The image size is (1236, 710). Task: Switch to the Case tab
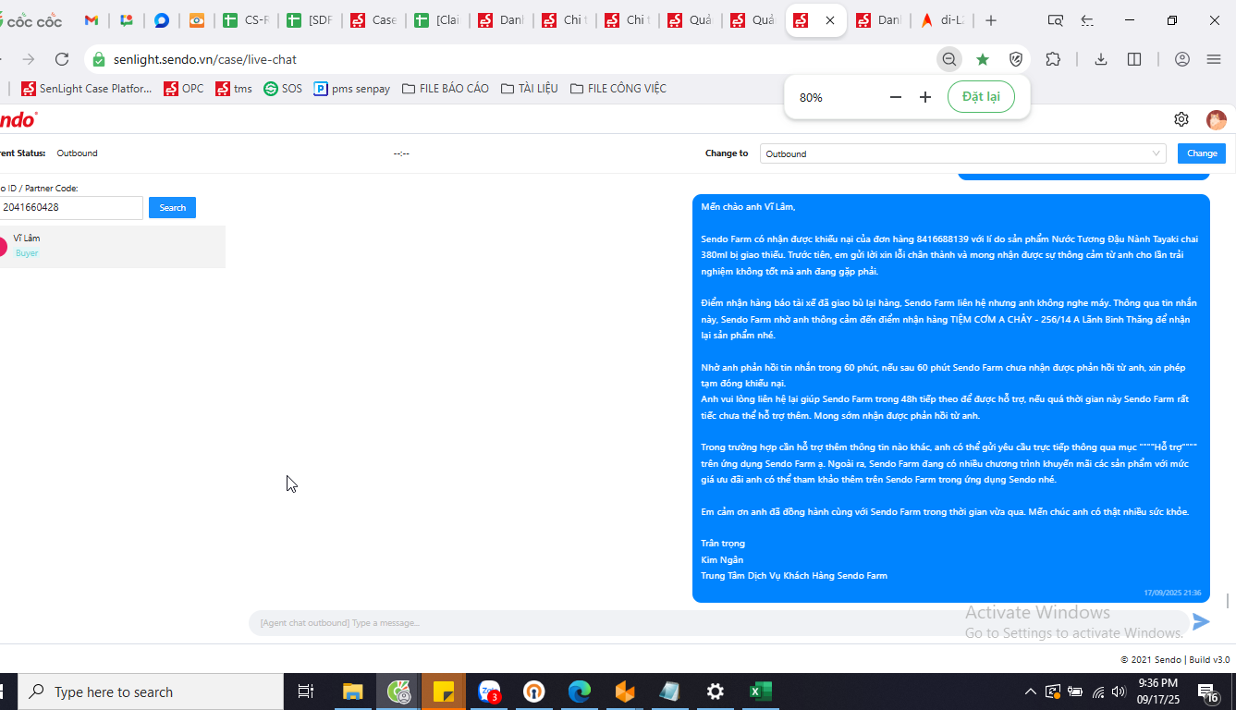pos(373,20)
